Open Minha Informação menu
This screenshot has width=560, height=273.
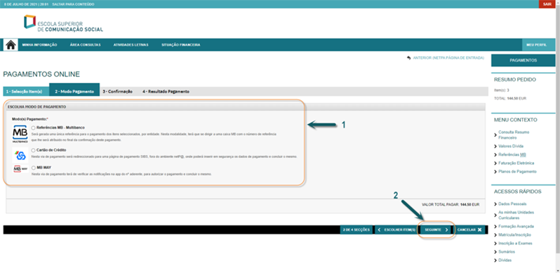tap(39, 45)
